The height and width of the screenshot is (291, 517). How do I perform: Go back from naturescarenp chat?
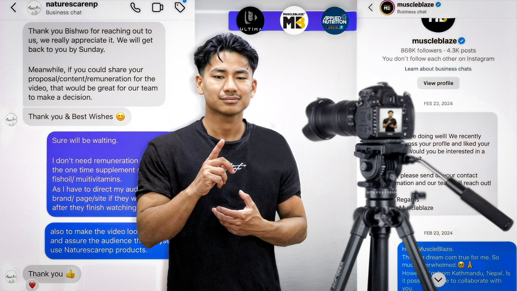coord(13,8)
